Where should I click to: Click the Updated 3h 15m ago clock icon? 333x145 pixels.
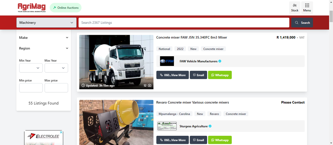[x=83, y=85]
